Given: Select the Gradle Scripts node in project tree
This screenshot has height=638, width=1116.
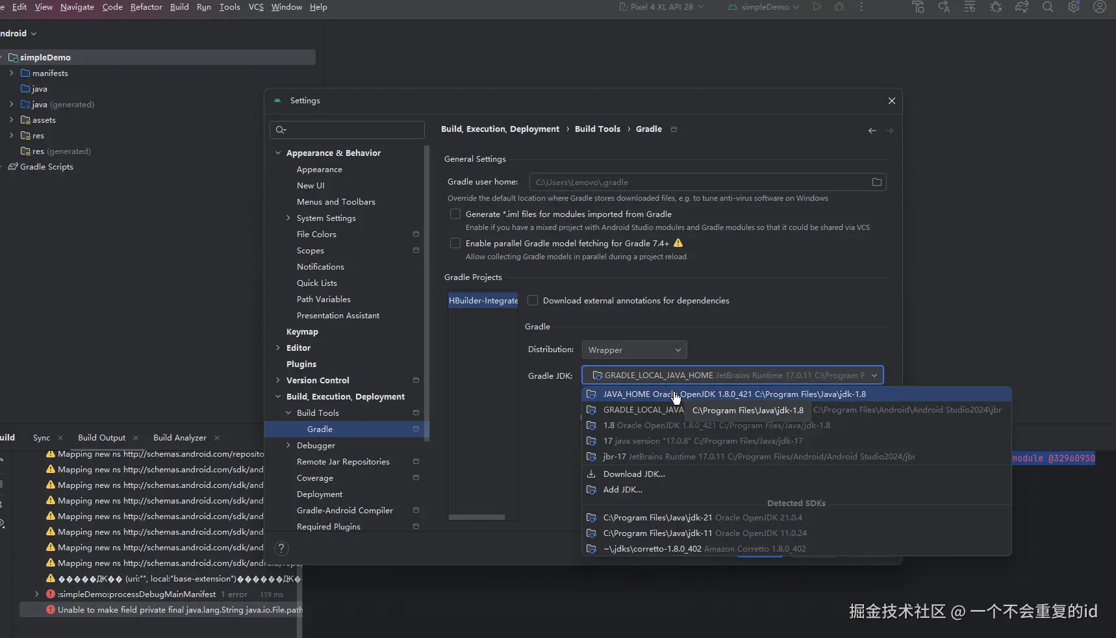Looking at the screenshot, I should pos(47,167).
